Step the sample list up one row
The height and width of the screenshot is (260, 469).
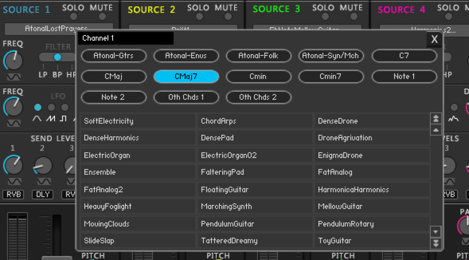pyautogui.click(x=436, y=130)
